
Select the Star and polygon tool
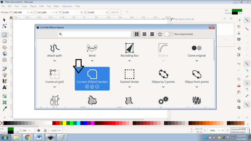(5, 47)
